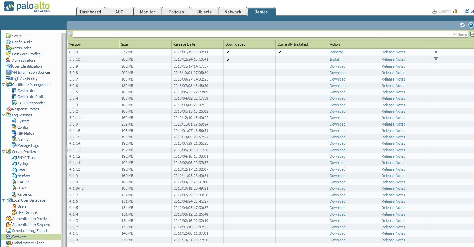Viewport: 474px width, 247px height.
Task: Click the lock icon next to Commit
Action: coord(455,11)
